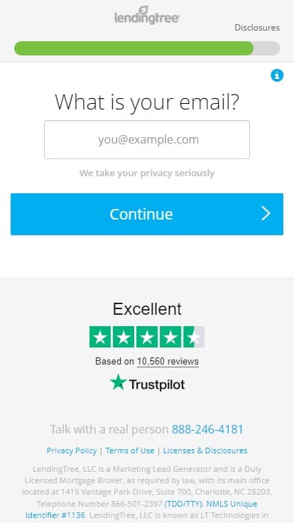Click the NMLS Unique Identifier link
The height and width of the screenshot is (523, 294).
[232, 504]
